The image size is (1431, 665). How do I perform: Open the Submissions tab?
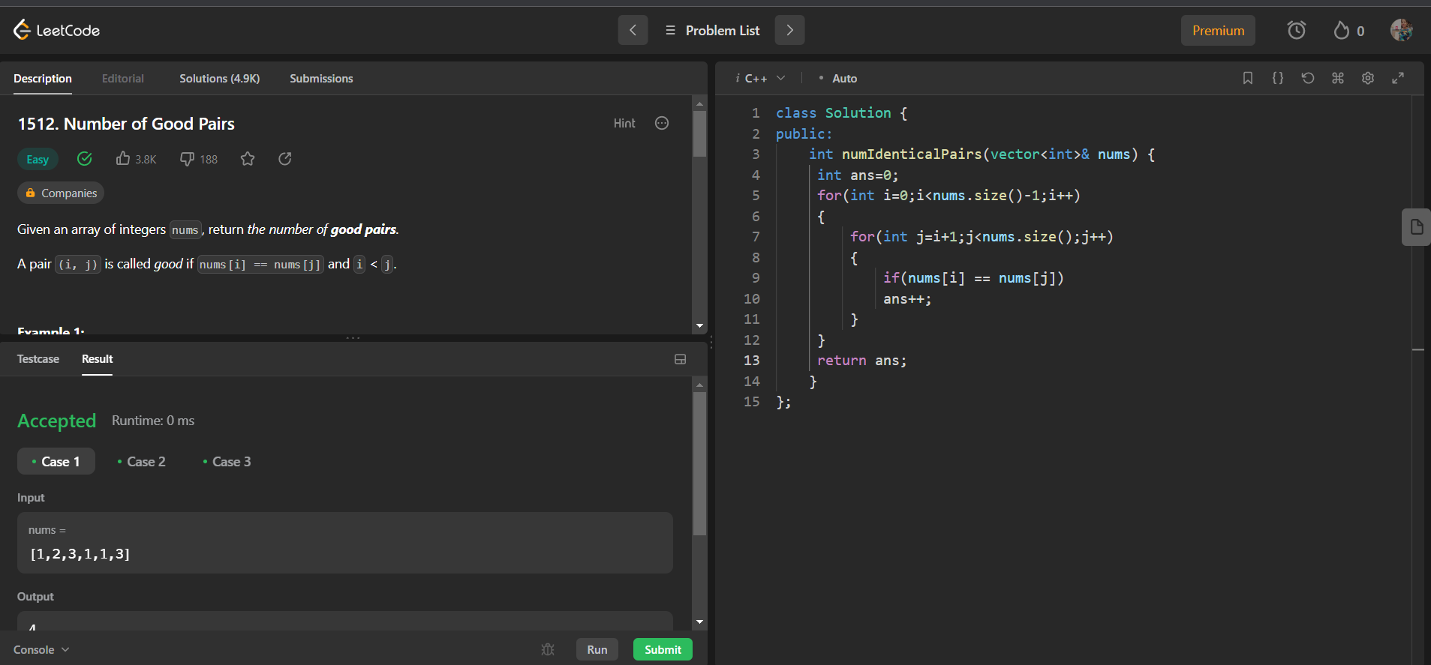[321, 78]
